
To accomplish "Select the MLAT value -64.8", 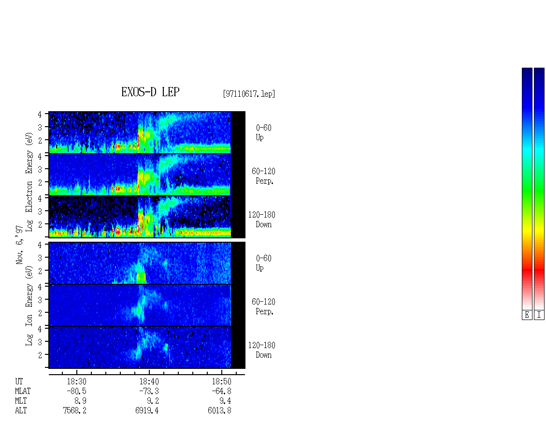I will coord(221,391).
